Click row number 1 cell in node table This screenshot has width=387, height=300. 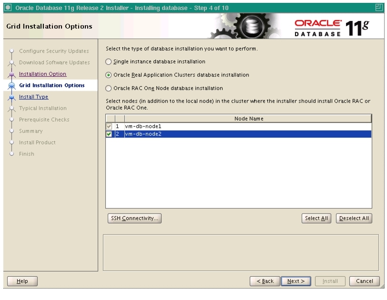pos(120,126)
